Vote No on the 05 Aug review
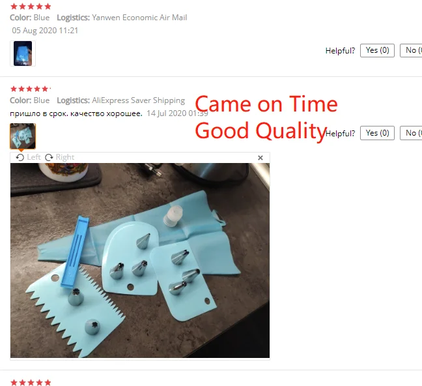 [x=411, y=50]
